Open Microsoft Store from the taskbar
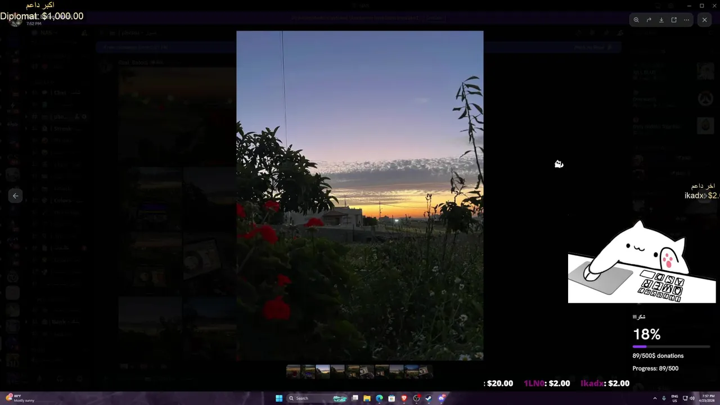 click(x=391, y=398)
